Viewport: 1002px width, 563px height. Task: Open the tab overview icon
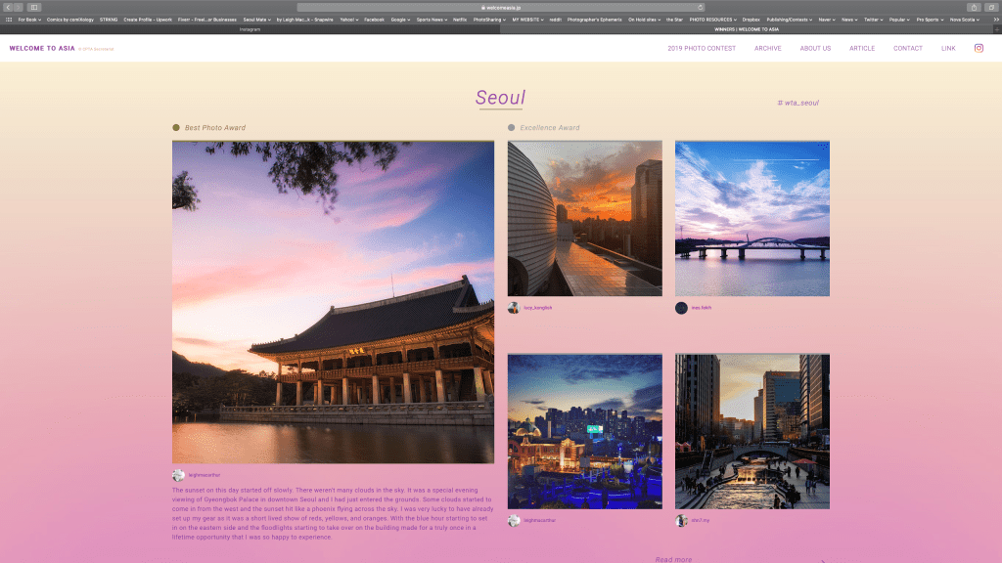pyautogui.click(x=990, y=7)
